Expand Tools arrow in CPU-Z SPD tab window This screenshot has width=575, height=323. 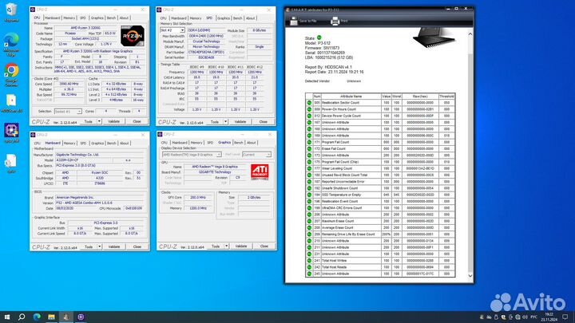225,122
